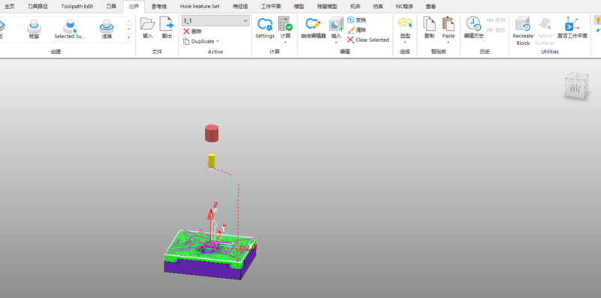Expand the boundary gallery more arrow
This screenshot has height=298, width=601.
click(128, 38)
